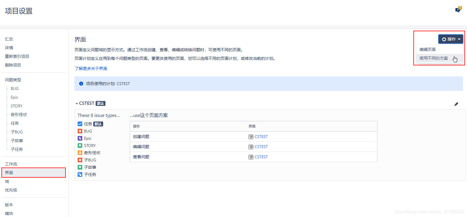Open Epic under 问题类型 in sidebar

tap(14, 97)
